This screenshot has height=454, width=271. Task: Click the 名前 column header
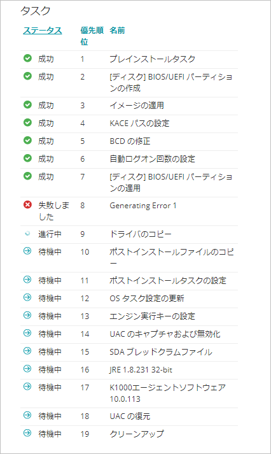click(117, 31)
